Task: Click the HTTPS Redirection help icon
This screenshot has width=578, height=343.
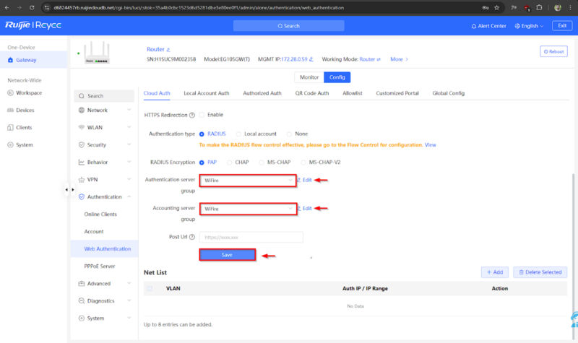Action: coord(191,115)
